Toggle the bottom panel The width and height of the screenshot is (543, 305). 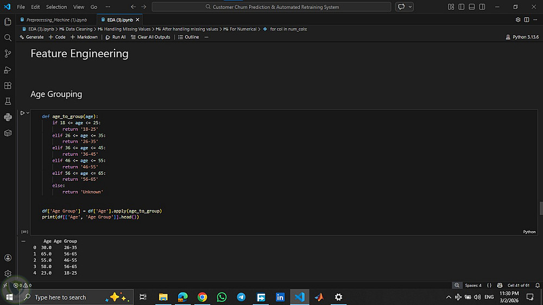[472, 7]
